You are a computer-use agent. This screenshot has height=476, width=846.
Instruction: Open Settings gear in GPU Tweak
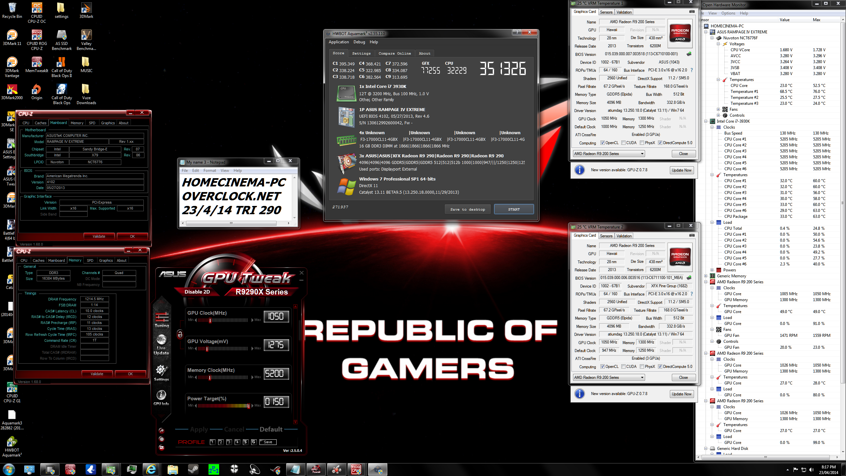[161, 373]
